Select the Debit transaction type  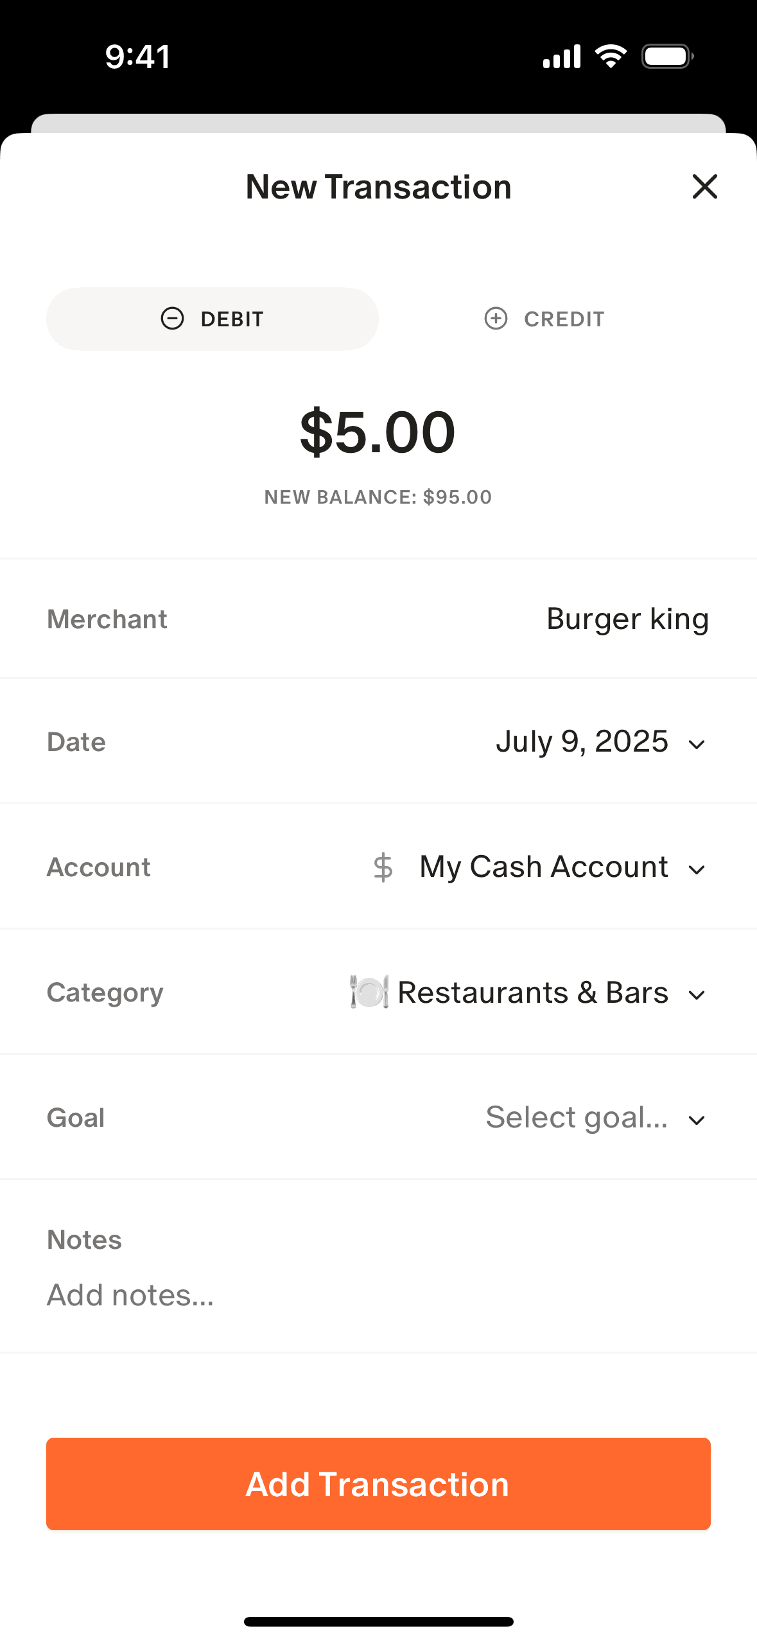213,319
